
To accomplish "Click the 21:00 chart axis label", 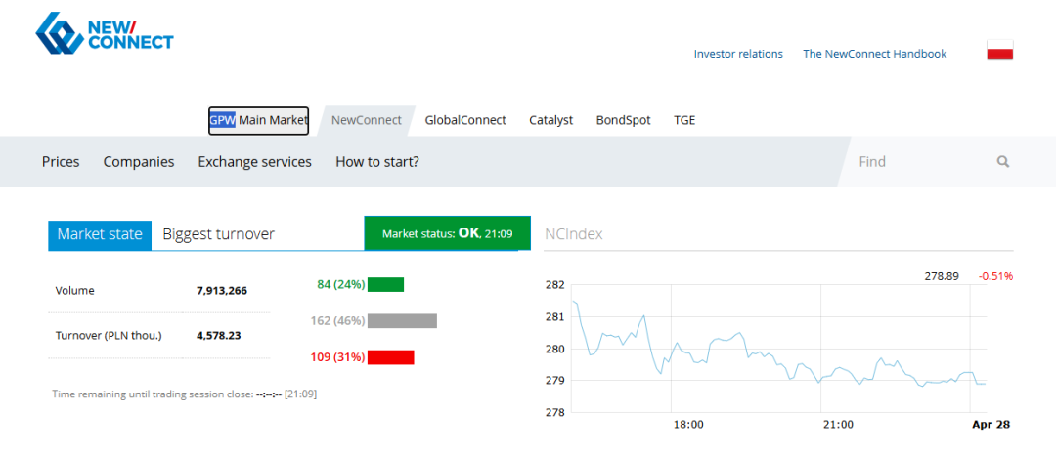I will point(838,425).
